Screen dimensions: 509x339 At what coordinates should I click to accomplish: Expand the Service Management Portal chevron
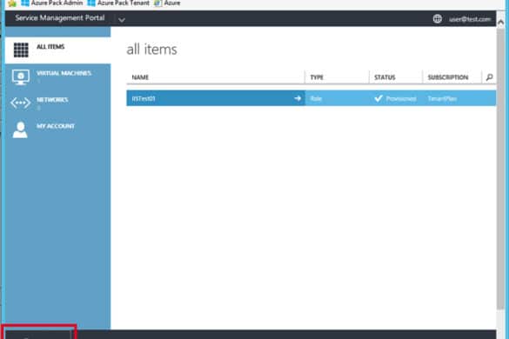pos(122,20)
